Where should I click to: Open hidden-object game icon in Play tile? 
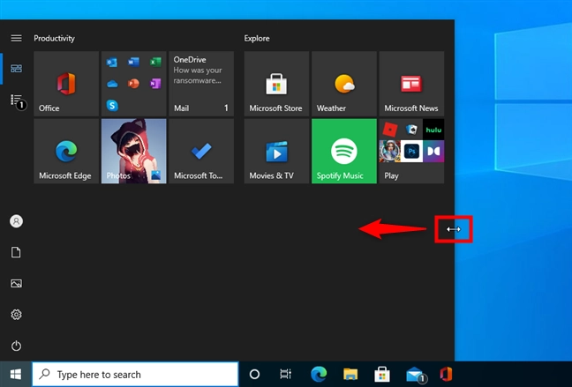(x=390, y=152)
